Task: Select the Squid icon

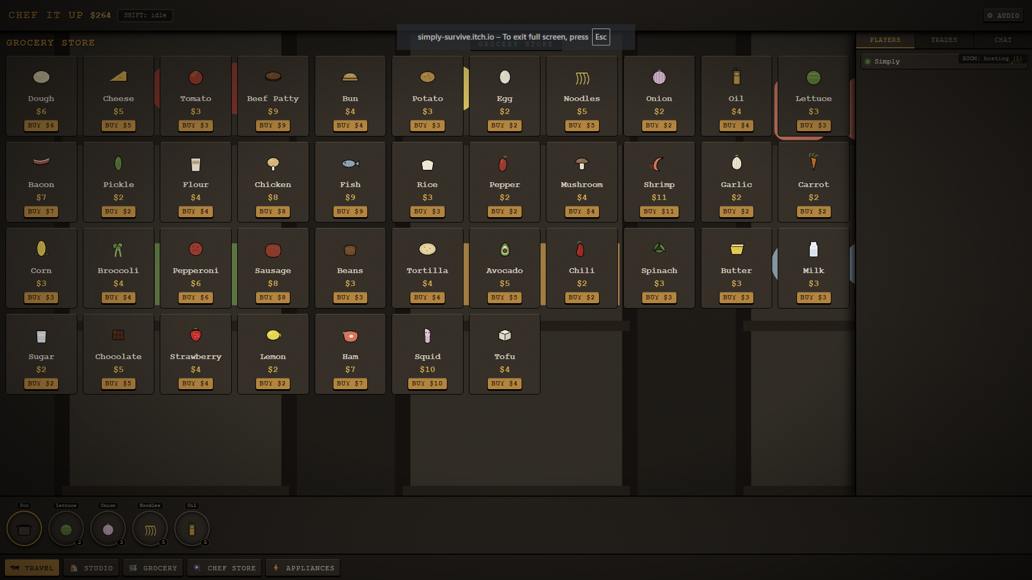Action: tap(427, 335)
